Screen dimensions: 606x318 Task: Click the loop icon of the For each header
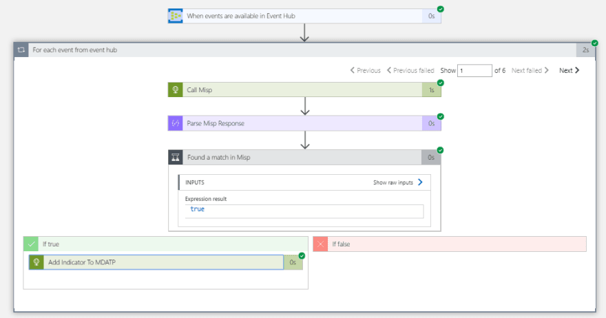click(21, 50)
